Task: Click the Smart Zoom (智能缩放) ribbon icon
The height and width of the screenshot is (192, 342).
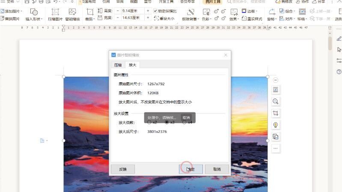Action: (72, 14)
